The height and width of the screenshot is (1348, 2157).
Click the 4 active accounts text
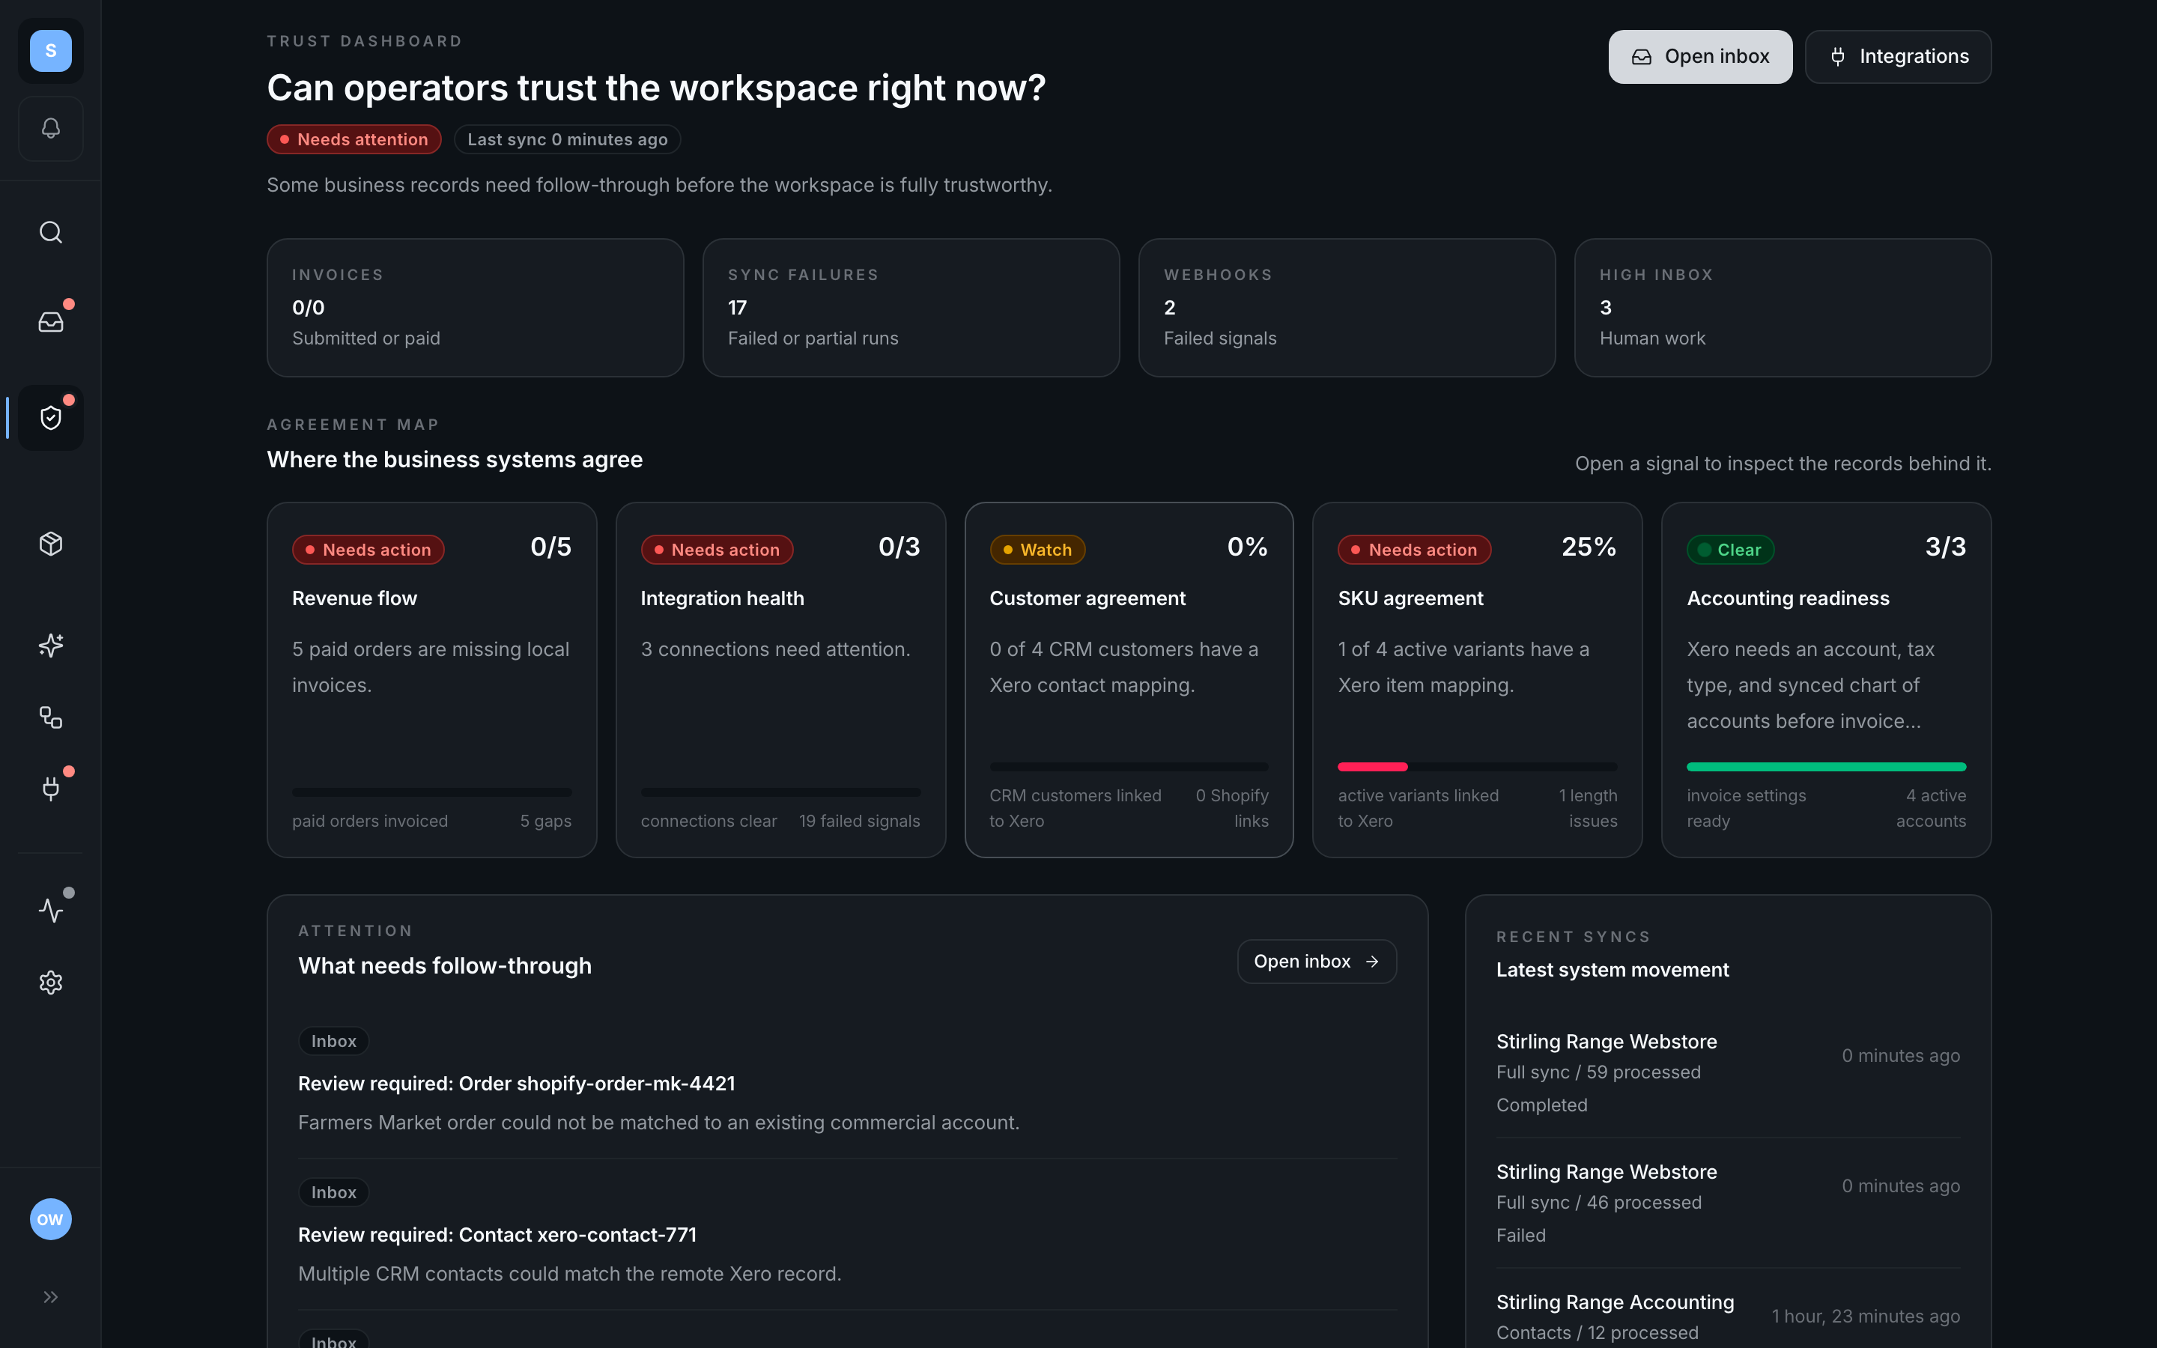(x=1931, y=808)
